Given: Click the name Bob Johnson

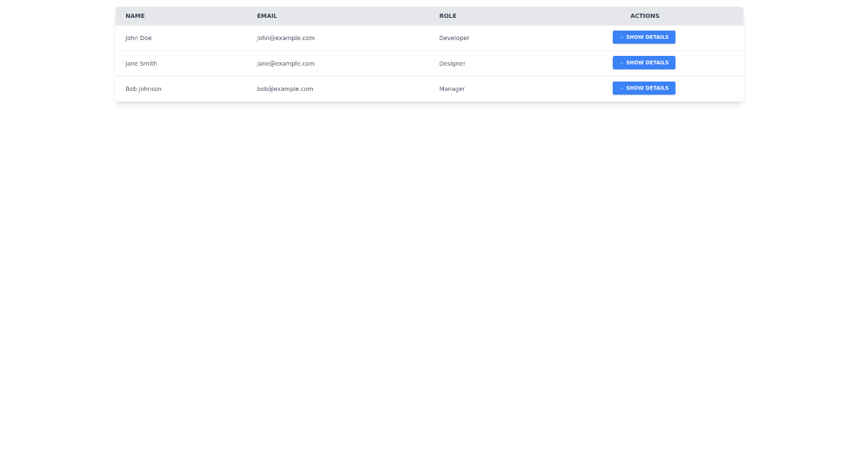Looking at the screenshot, I should pyautogui.click(x=143, y=89).
